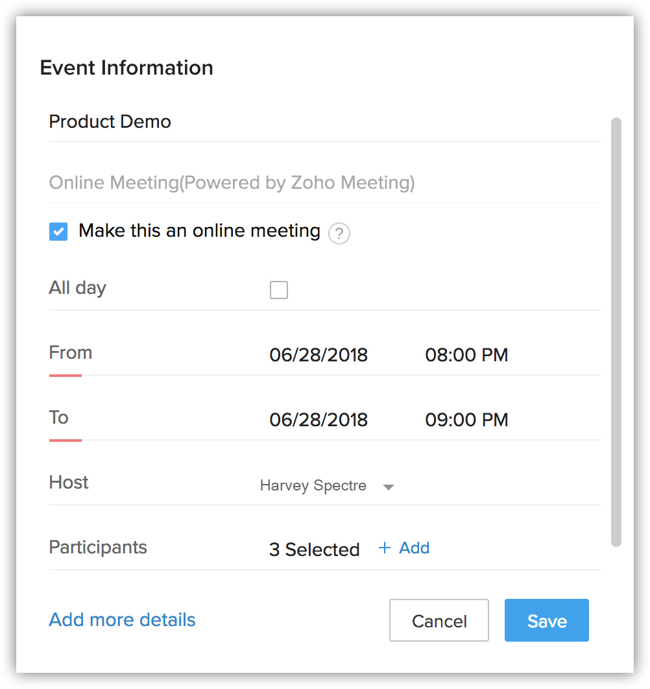Uncheck Make this an online meeting
650x689 pixels.
(58, 232)
